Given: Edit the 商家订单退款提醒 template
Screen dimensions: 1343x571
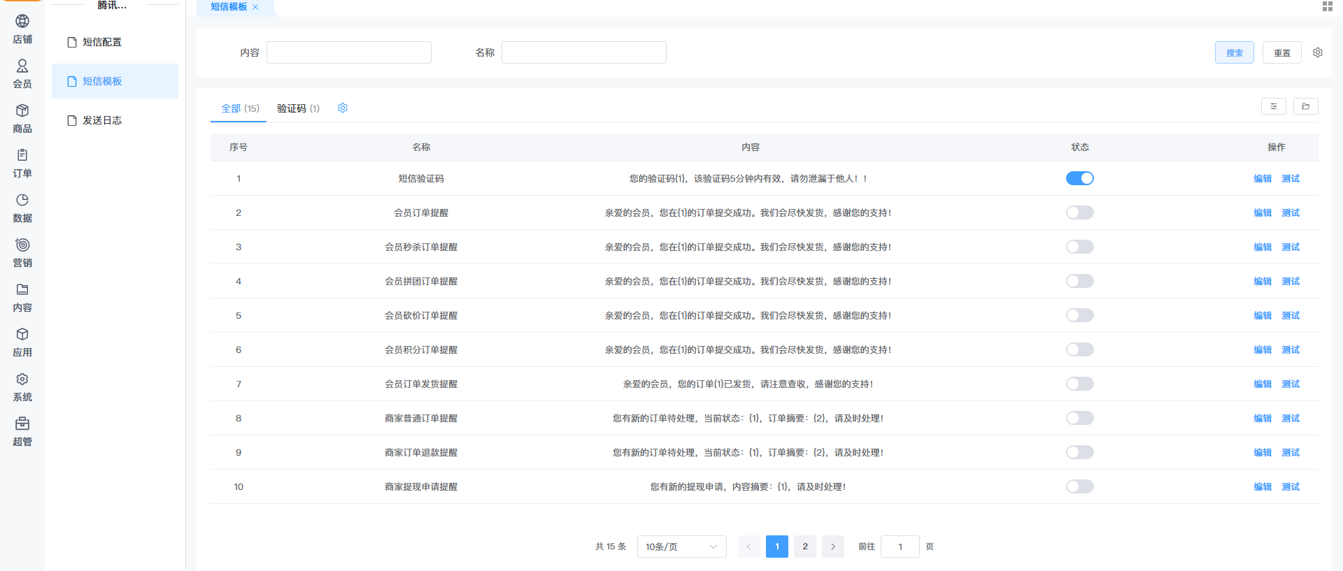Looking at the screenshot, I should (1263, 452).
